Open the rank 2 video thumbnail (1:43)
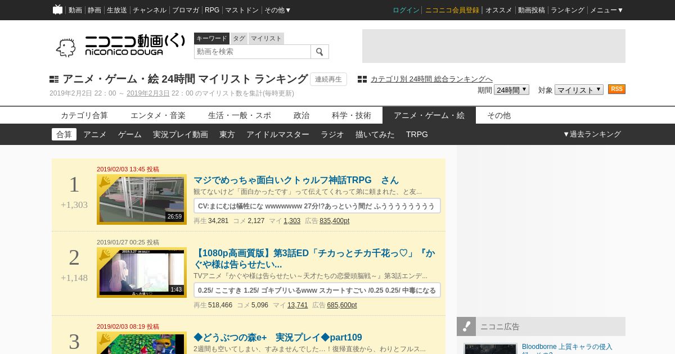 point(142,273)
